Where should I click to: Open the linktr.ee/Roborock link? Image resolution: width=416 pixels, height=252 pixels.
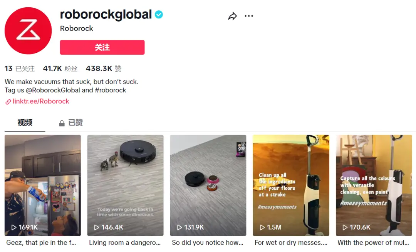pyautogui.click(x=40, y=102)
